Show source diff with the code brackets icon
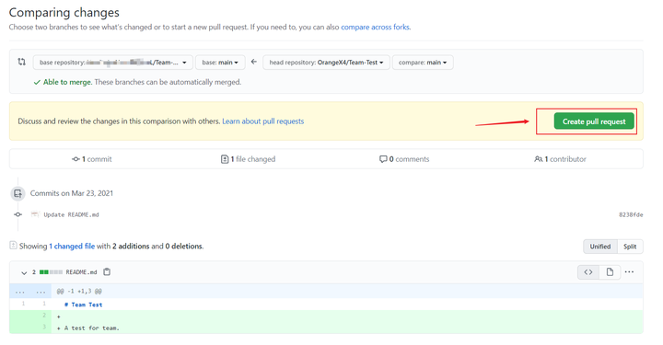Viewport: 663px width, 345px height. pyautogui.click(x=588, y=272)
